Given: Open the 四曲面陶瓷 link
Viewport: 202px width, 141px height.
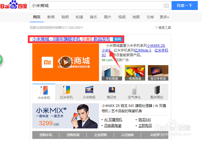Looking at the screenshot, I should pyautogui.click(x=113, y=126).
